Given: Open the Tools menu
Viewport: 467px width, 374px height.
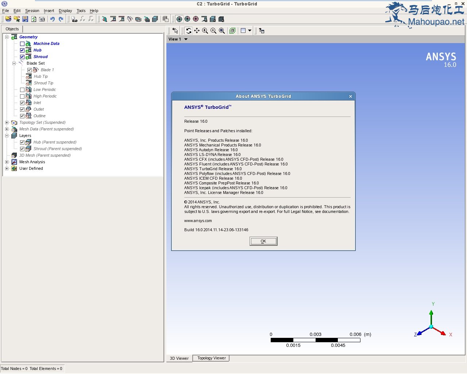Looking at the screenshot, I should point(81,11).
